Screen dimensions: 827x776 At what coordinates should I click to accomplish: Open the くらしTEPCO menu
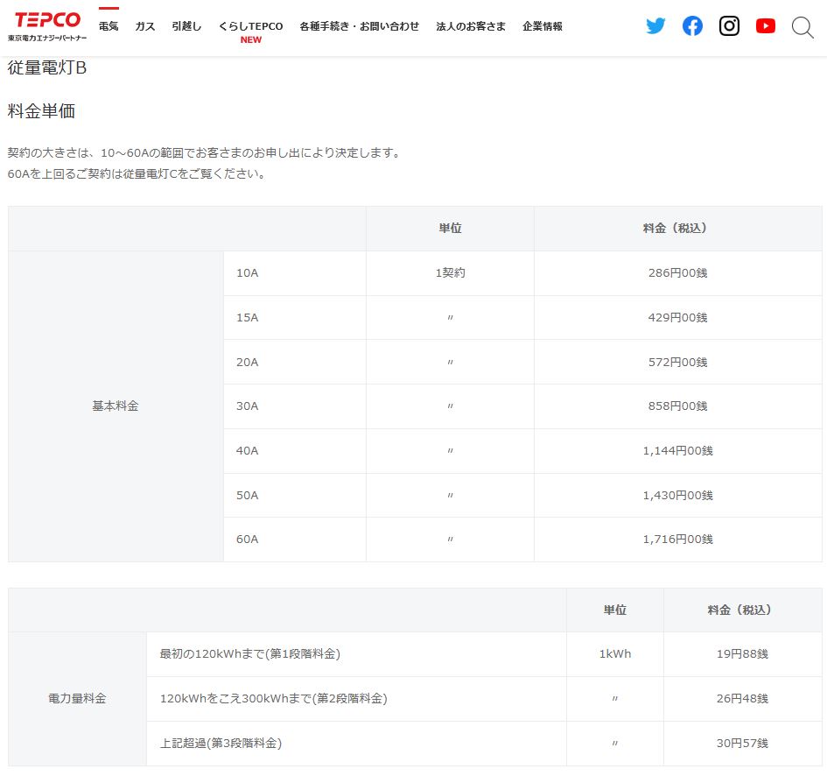click(250, 26)
